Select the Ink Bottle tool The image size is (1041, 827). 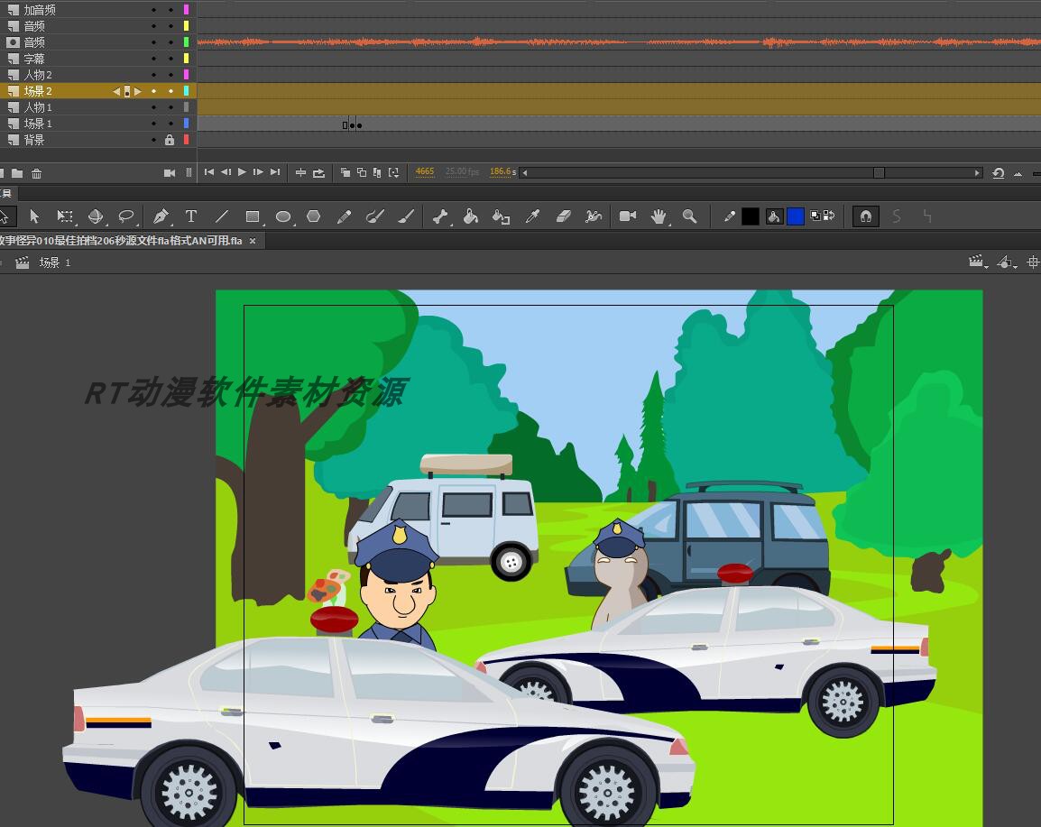click(502, 216)
